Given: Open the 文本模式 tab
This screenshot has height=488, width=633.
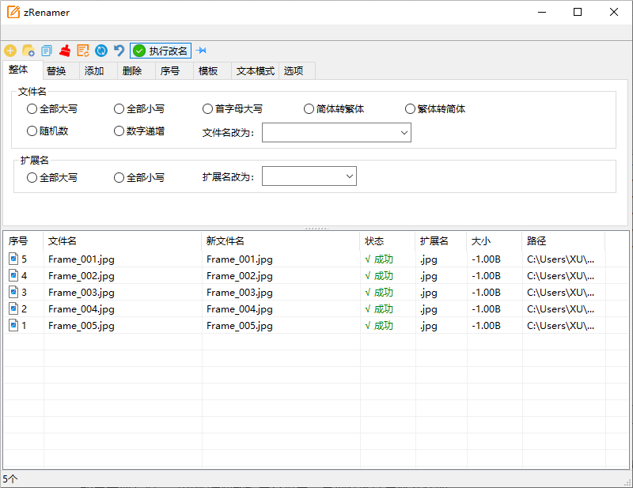Looking at the screenshot, I should point(255,71).
